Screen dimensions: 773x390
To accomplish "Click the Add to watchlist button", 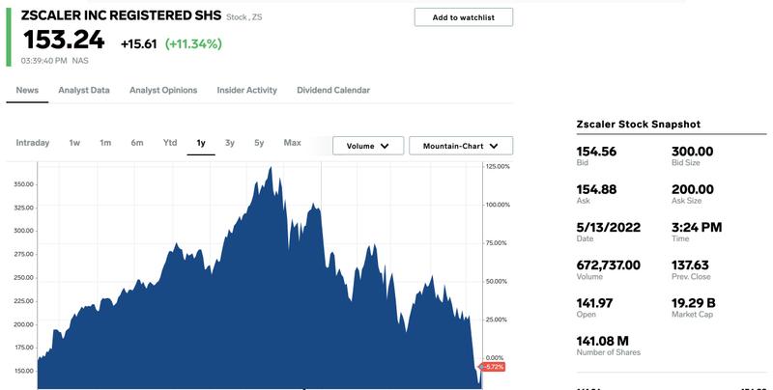I will [x=464, y=17].
